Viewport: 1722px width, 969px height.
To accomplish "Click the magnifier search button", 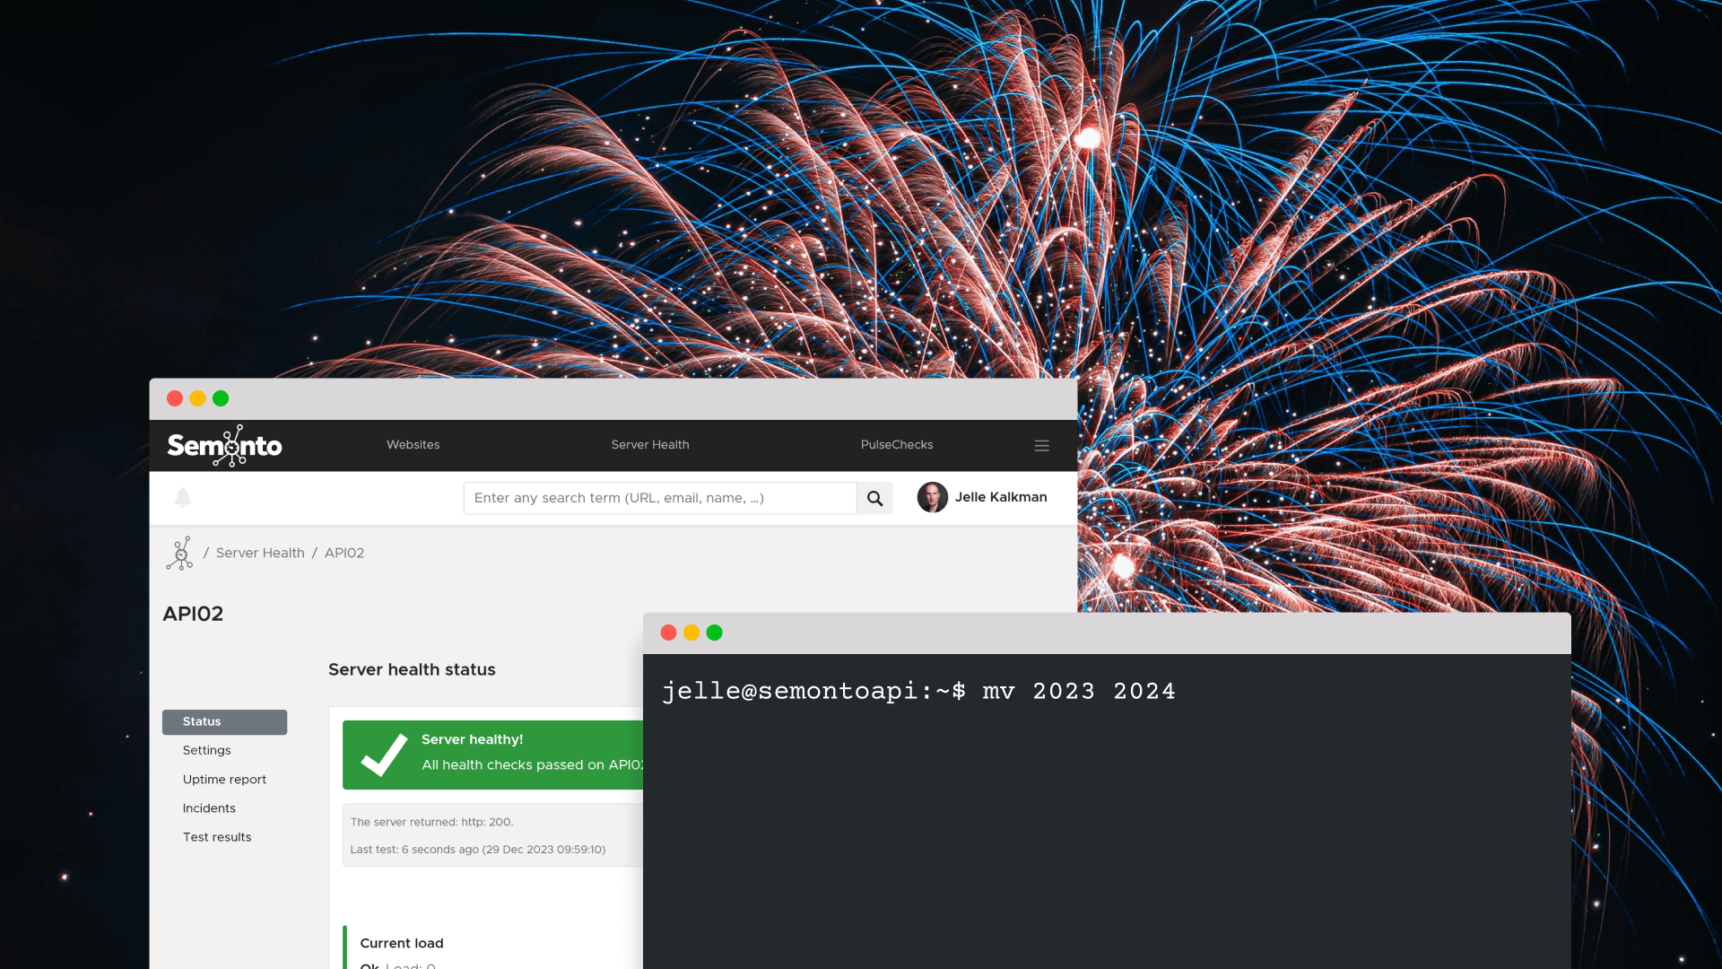I will click(874, 498).
